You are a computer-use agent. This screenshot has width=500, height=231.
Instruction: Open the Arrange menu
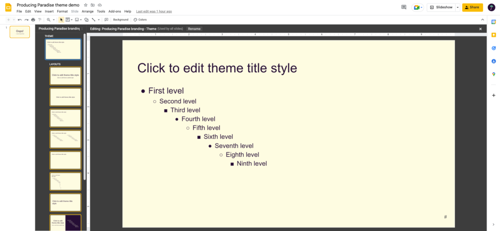[88, 12]
